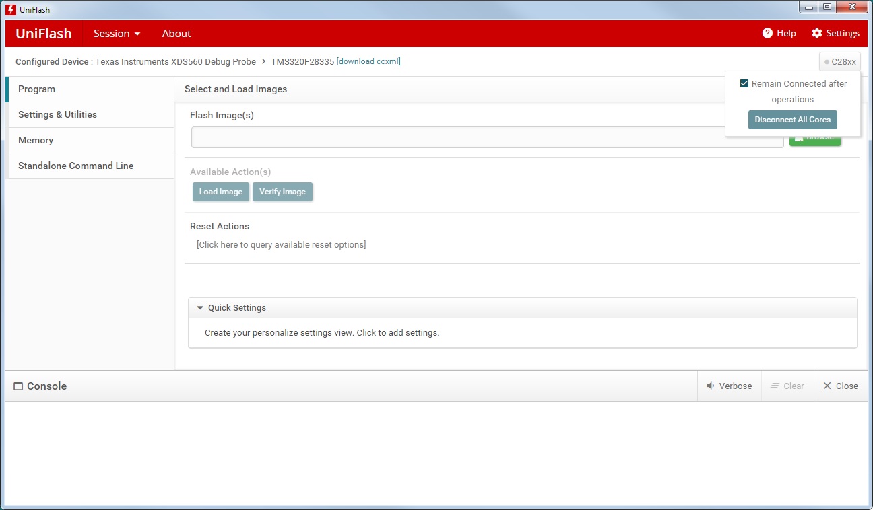Click to query available reset options

[282, 244]
